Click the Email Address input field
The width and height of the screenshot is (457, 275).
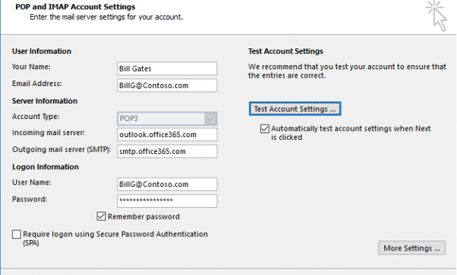click(x=167, y=85)
